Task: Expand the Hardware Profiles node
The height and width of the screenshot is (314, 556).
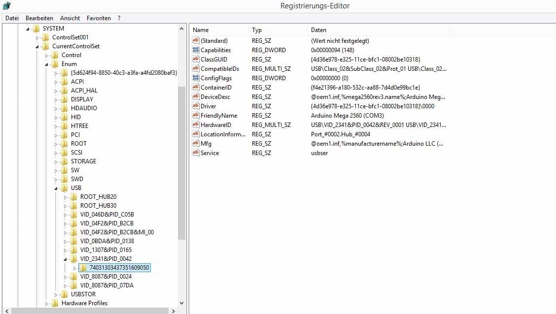Action: point(47,303)
